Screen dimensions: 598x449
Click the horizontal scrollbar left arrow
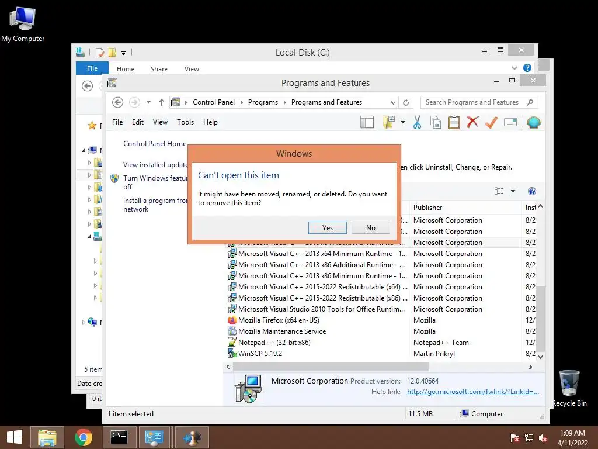[228, 367]
